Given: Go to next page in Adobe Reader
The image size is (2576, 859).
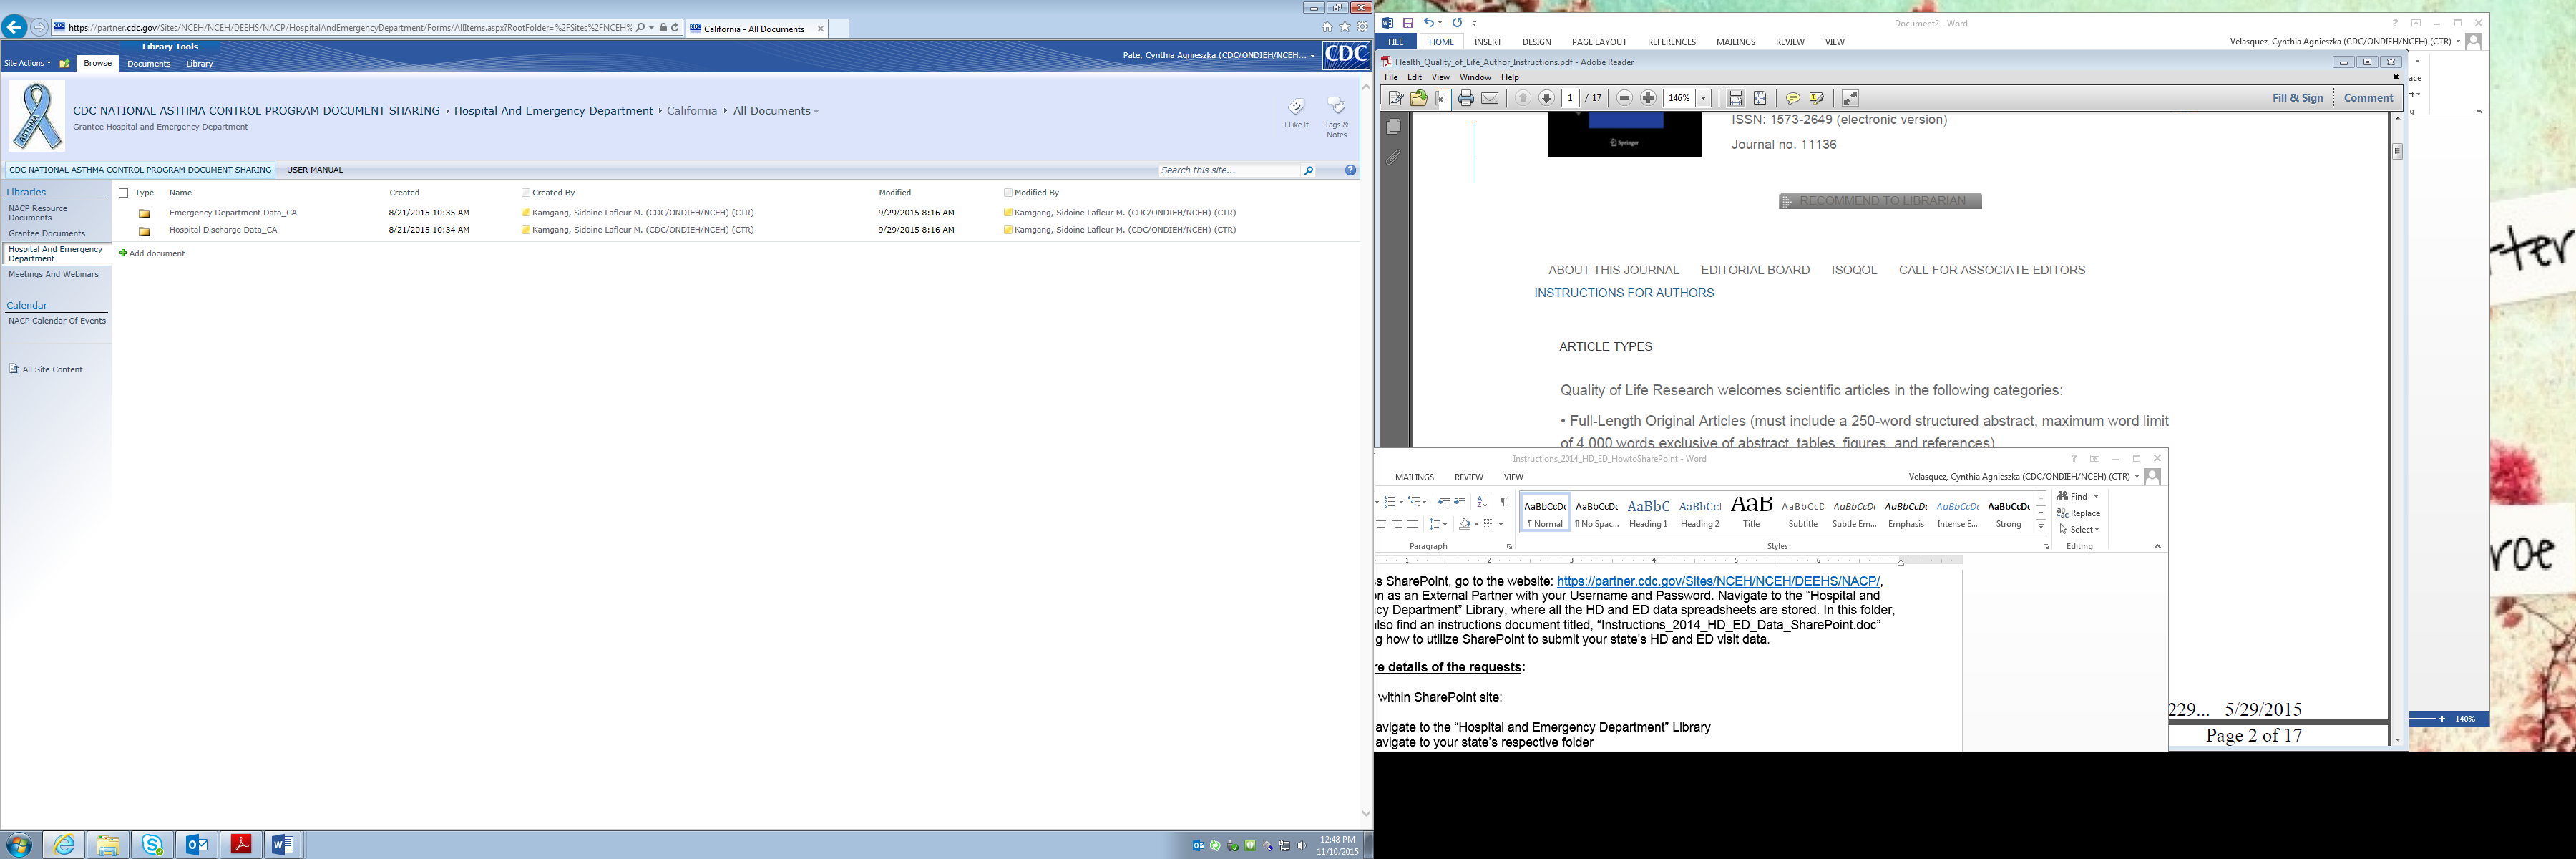Looking at the screenshot, I should click(1546, 98).
